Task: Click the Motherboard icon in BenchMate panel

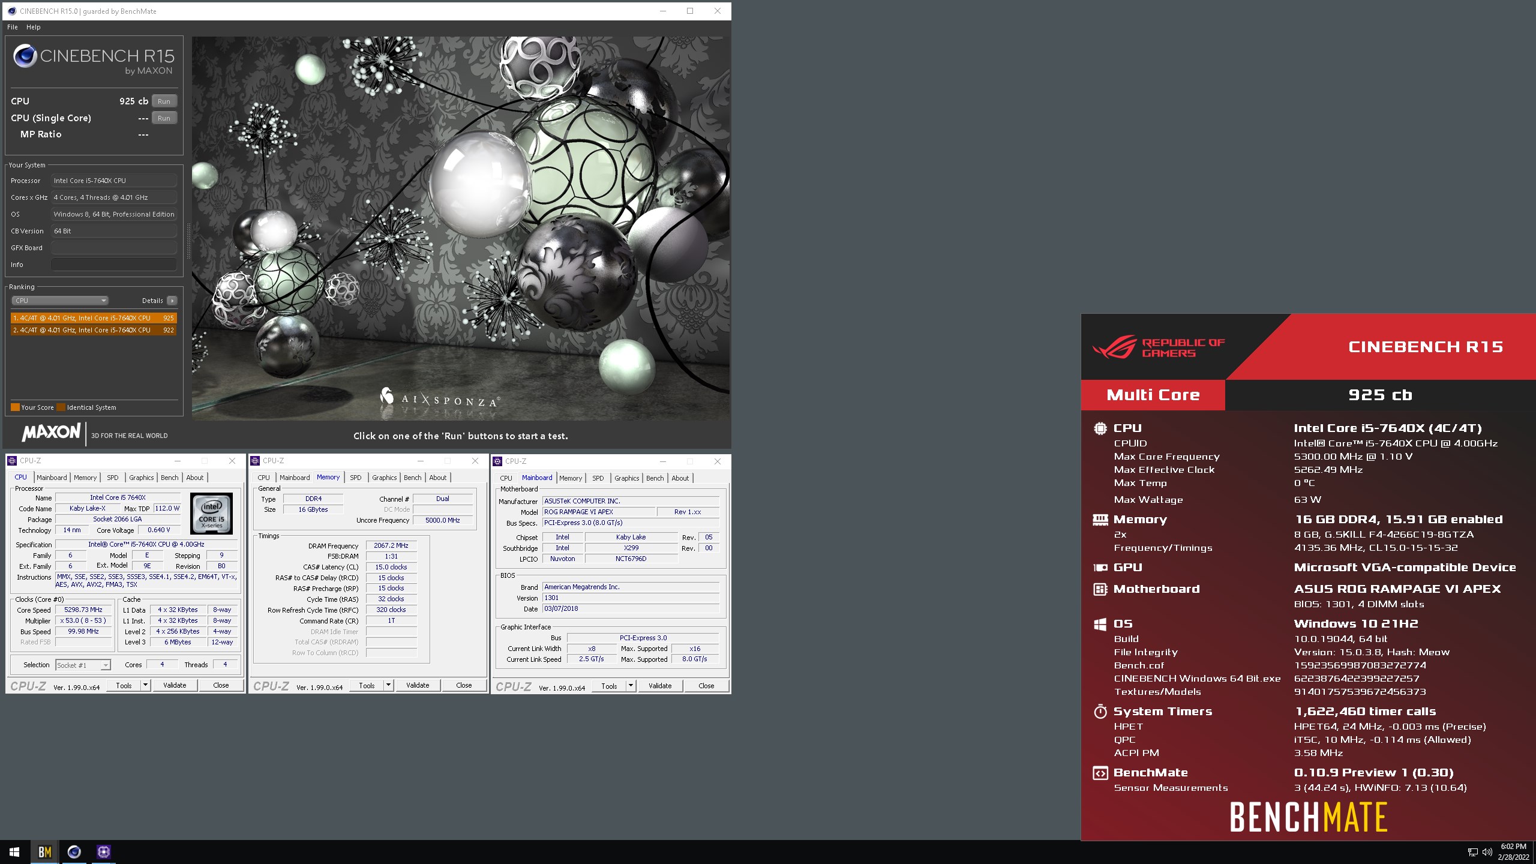Action: pos(1100,589)
